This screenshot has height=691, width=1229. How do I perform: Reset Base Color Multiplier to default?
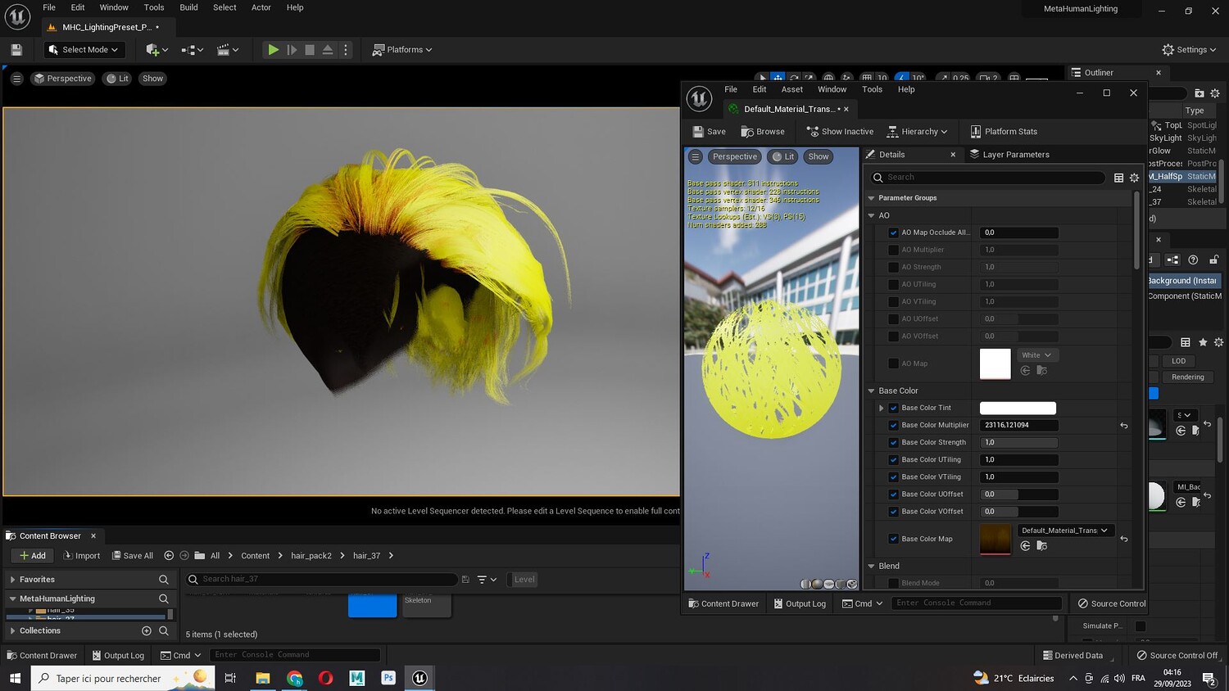(x=1124, y=426)
